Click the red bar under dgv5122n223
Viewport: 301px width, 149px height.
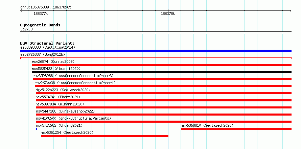[x=164, y=93]
